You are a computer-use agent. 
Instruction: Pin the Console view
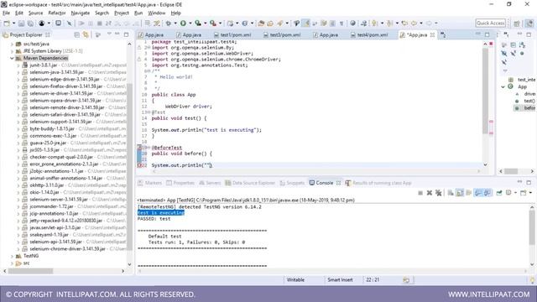click(499, 193)
